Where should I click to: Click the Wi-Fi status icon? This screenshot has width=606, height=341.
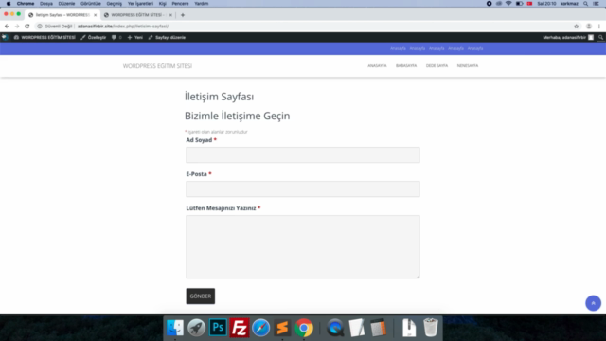[508, 4]
